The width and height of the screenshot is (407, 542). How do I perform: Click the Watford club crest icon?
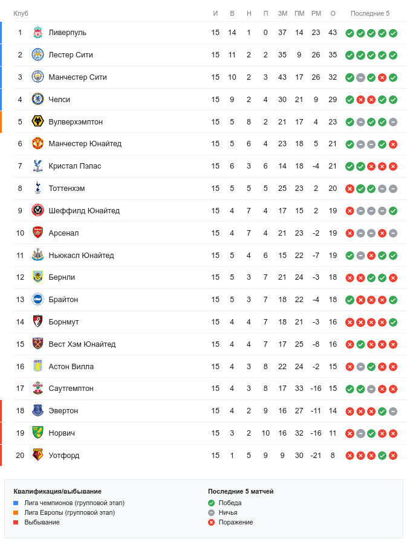37,456
